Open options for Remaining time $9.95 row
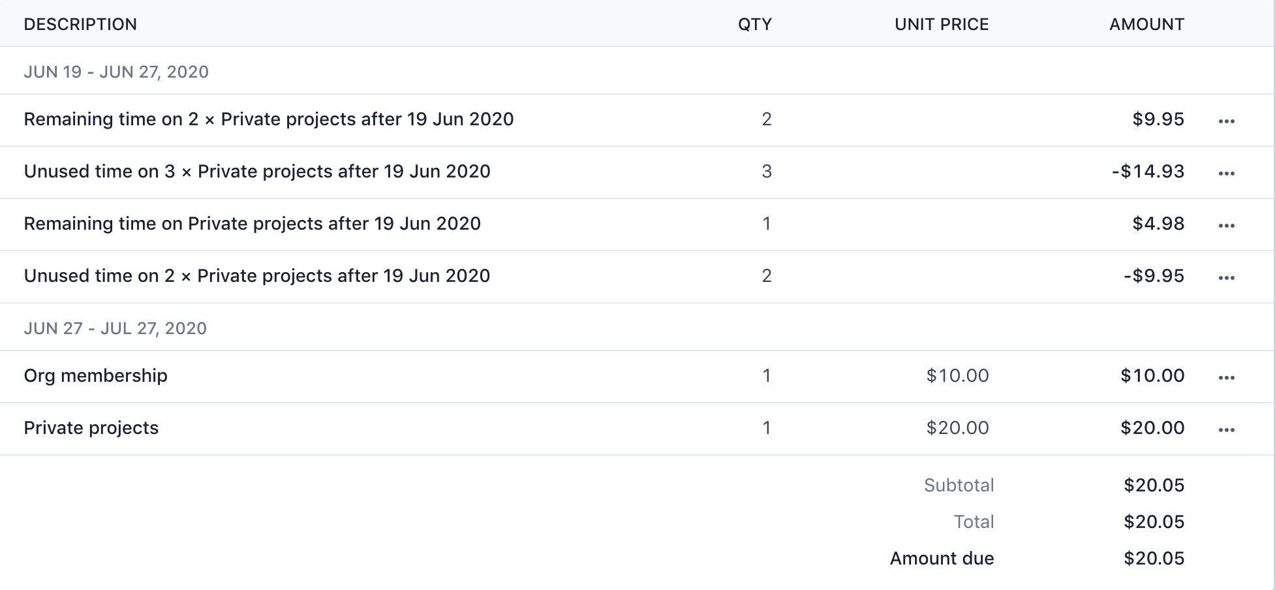 (1226, 121)
